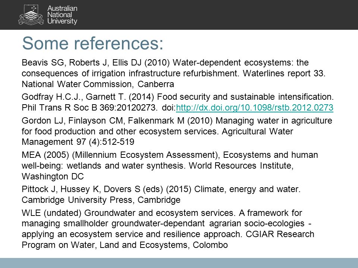Click 'Waterlines report 33.' text

point(284,73)
